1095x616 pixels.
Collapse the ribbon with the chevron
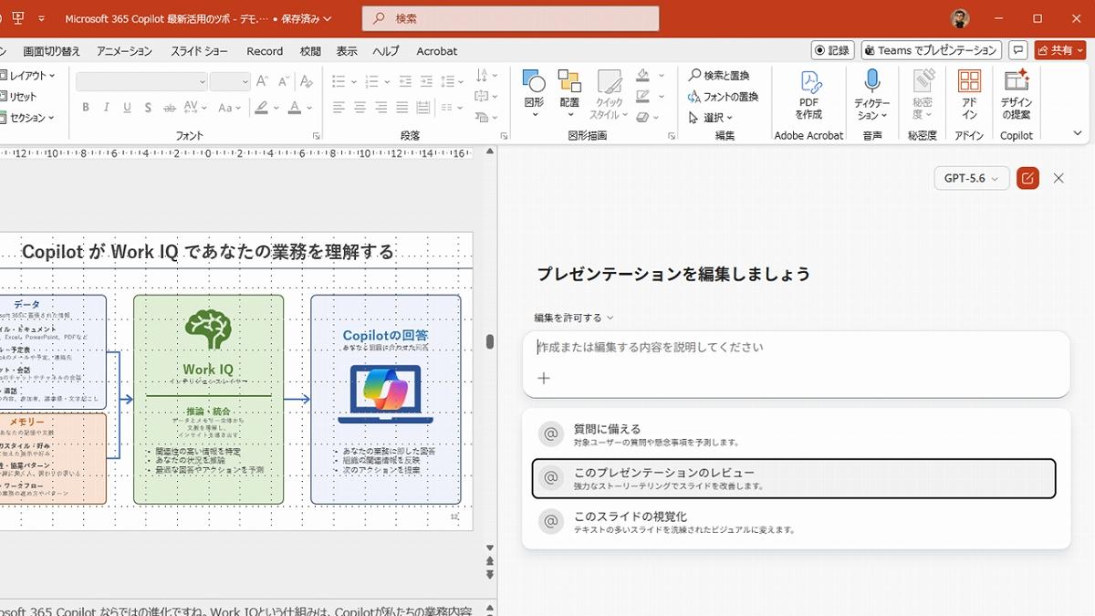(1078, 133)
